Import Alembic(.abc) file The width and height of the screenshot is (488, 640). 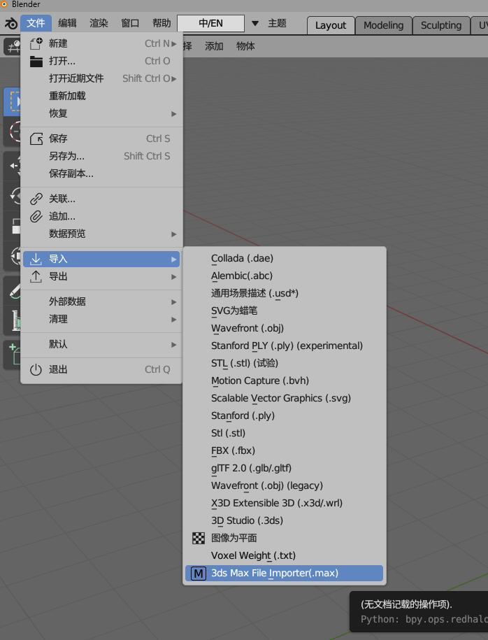point(284,276)
